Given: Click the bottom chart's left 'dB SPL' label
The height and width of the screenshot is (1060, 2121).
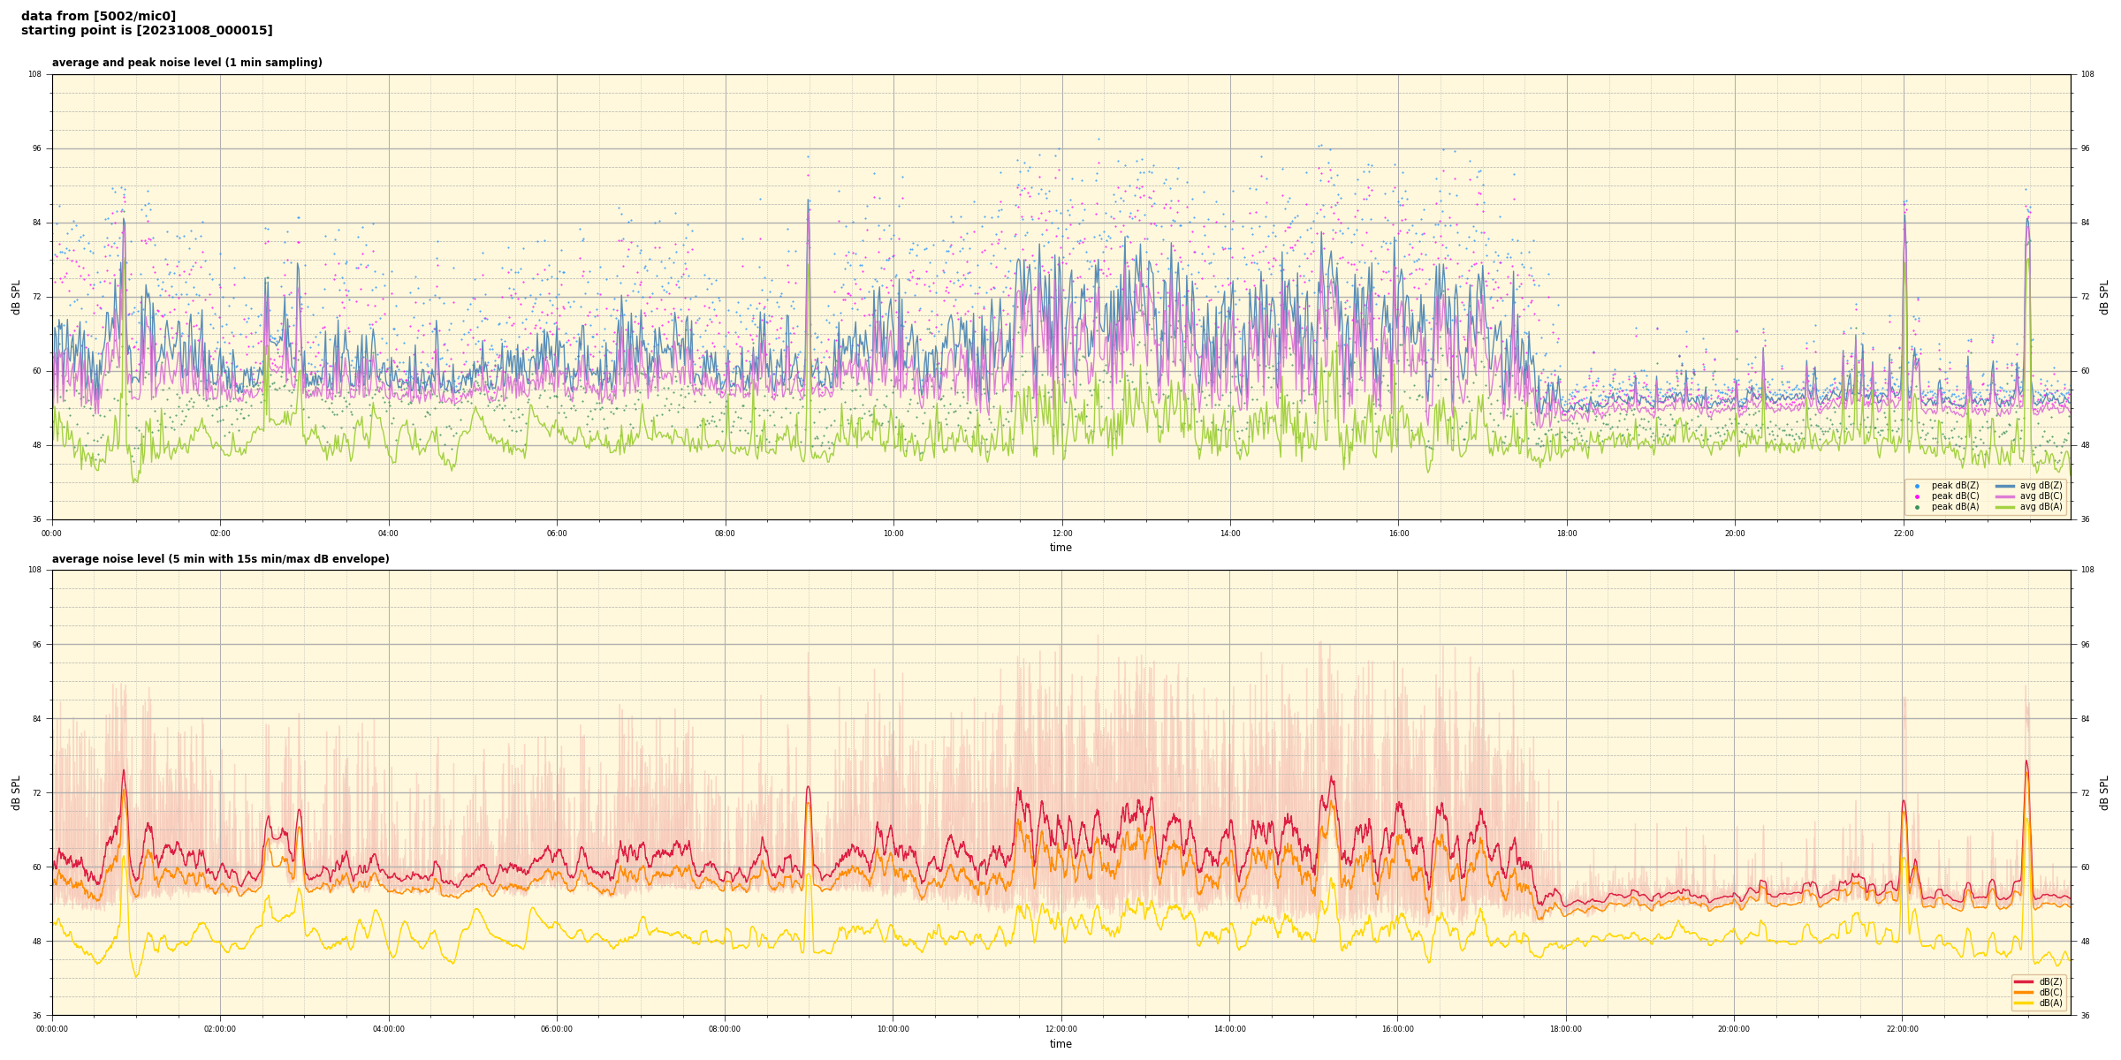Looking at the screenshot, I should point(16,792).
